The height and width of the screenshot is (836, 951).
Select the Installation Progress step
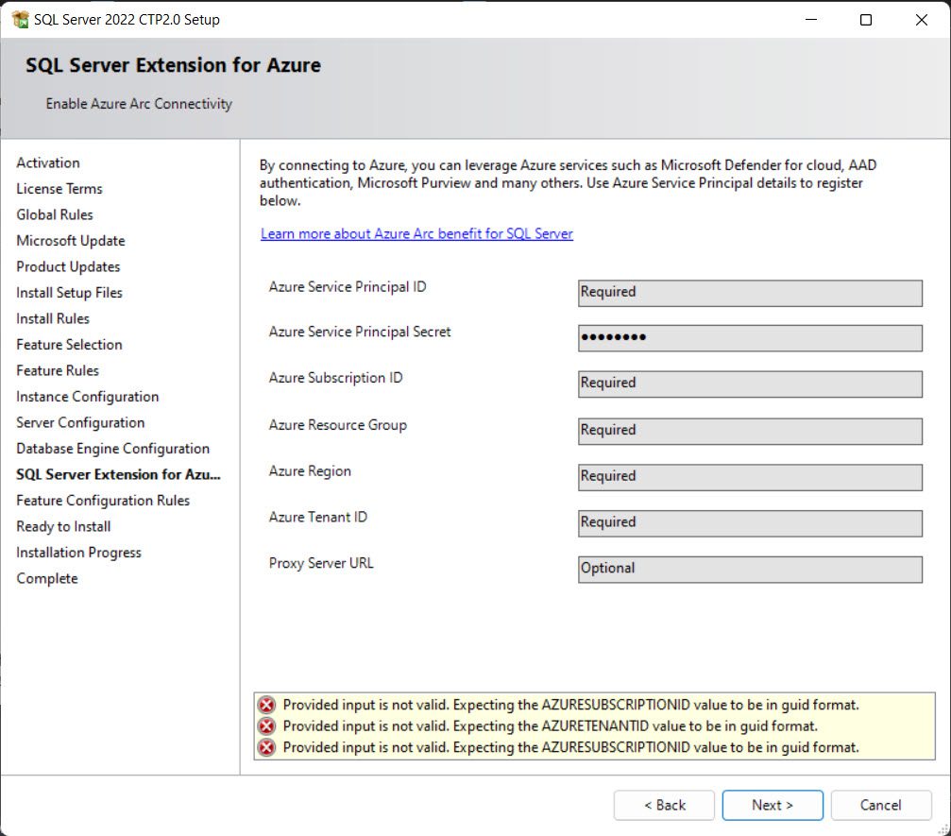click(78, 553)
